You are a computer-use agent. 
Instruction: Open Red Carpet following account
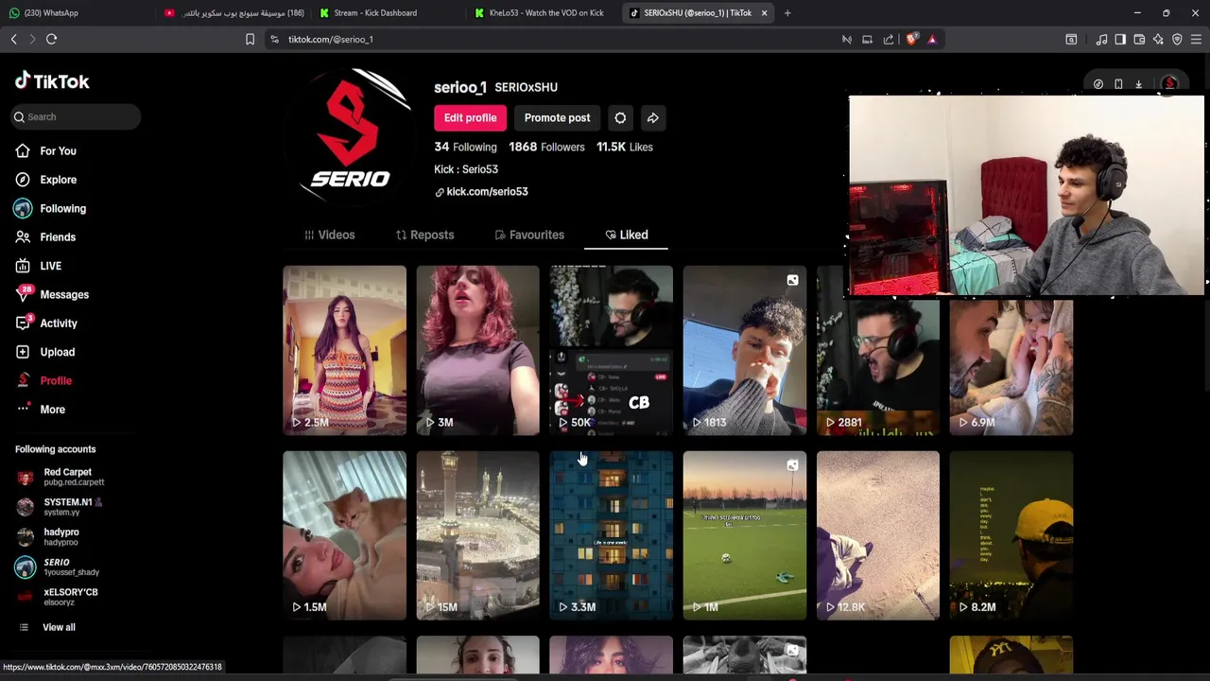click(61, 477)
